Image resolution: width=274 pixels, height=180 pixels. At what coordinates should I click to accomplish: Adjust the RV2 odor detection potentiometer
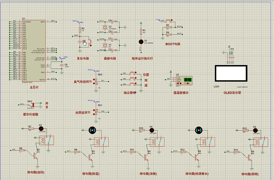coord(96,81)
